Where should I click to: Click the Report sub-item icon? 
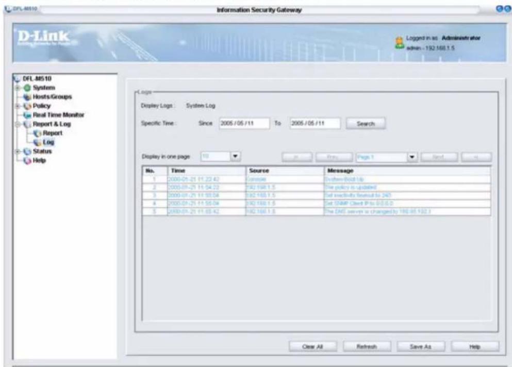[38, 133]
